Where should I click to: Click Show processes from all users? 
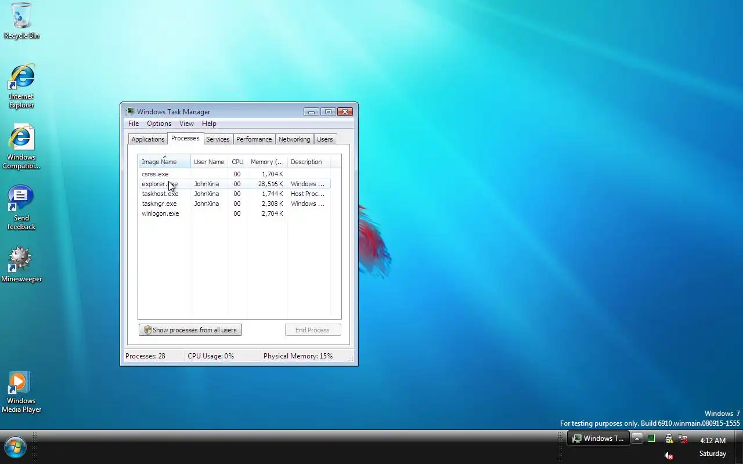pyautogui.click(x=190, y=330)
